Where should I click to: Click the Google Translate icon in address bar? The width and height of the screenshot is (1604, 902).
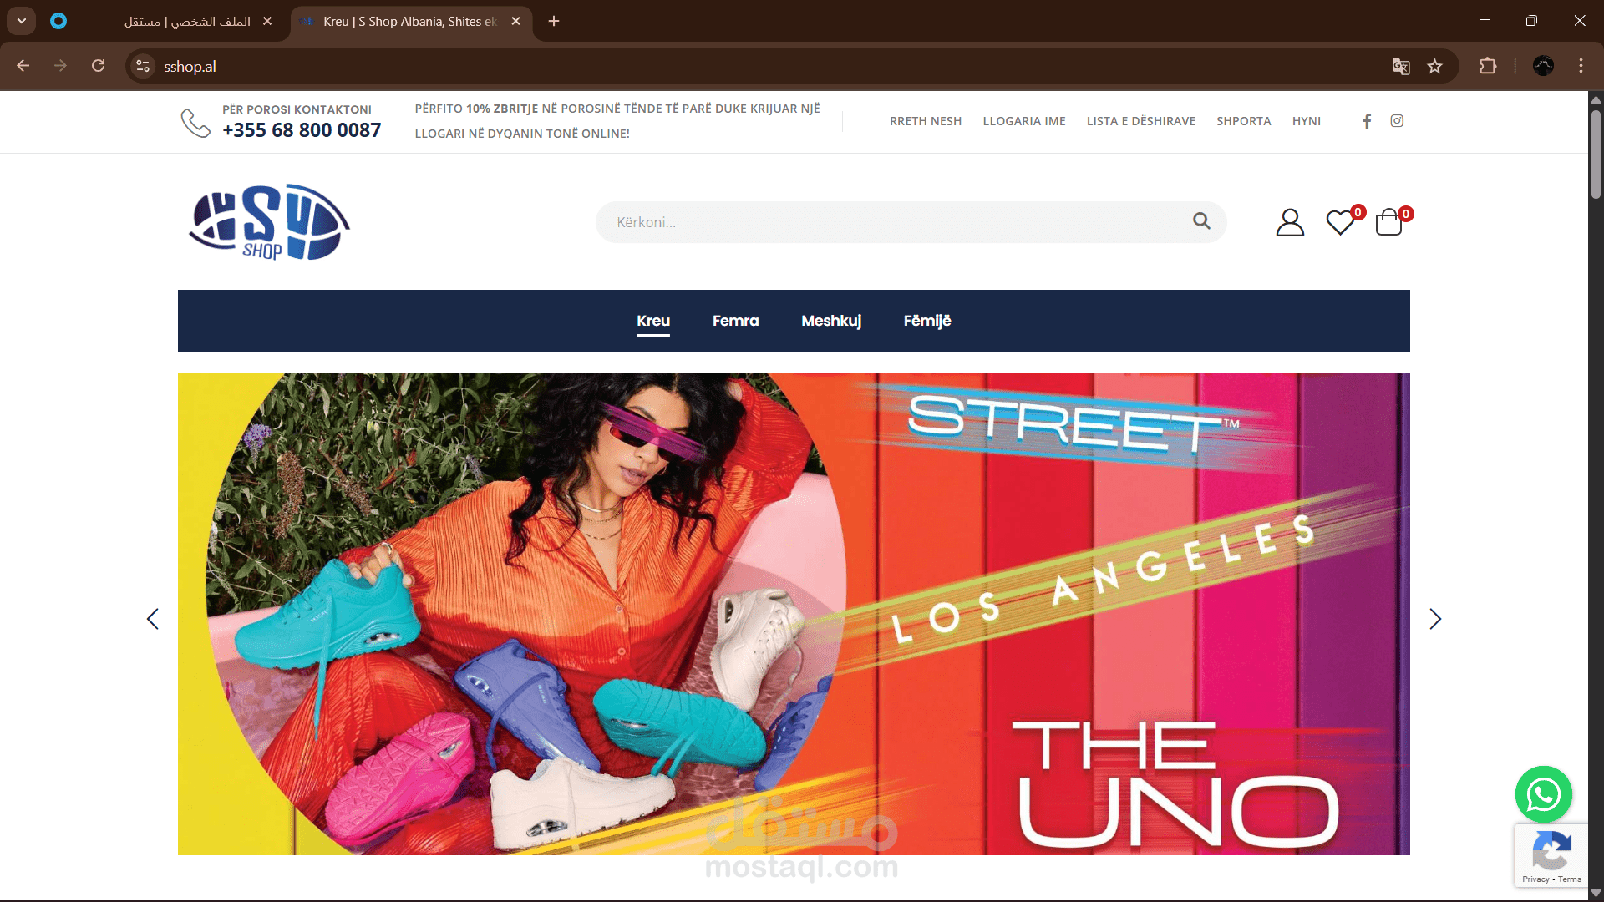click(x=1401, y=67)
